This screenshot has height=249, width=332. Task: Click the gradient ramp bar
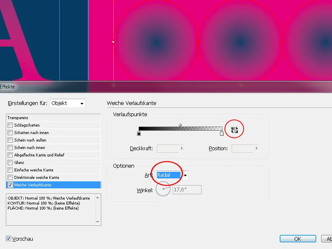(x=180, y=129)
